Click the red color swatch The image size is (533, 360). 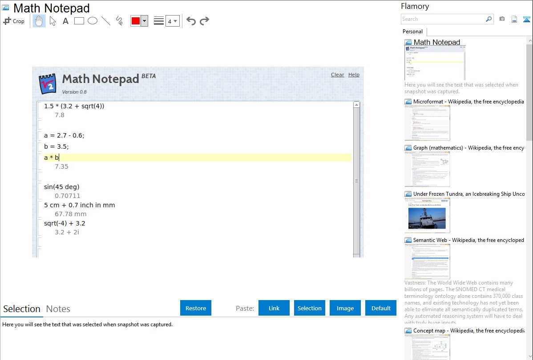point(136,21)
